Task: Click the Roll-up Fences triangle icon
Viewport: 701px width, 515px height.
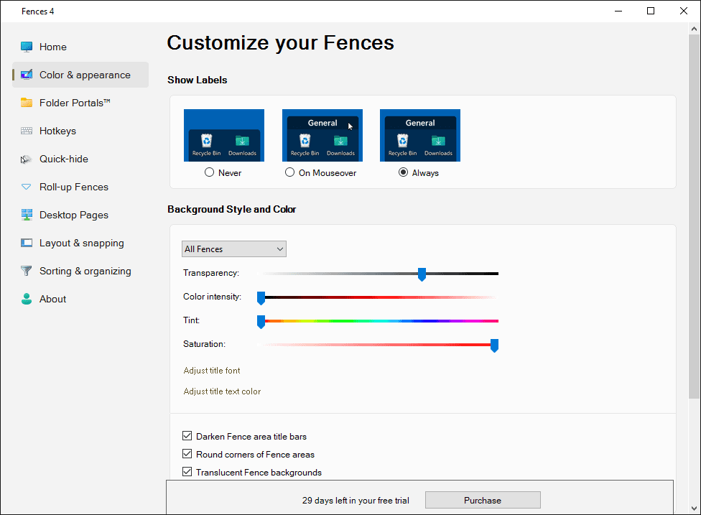Action: pyautogui.click(x=27, y=187)
